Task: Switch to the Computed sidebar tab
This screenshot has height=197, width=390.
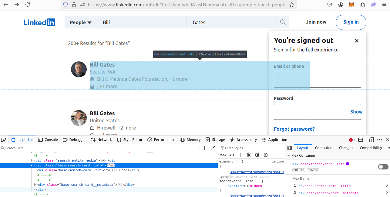Action: coord(324,148)
